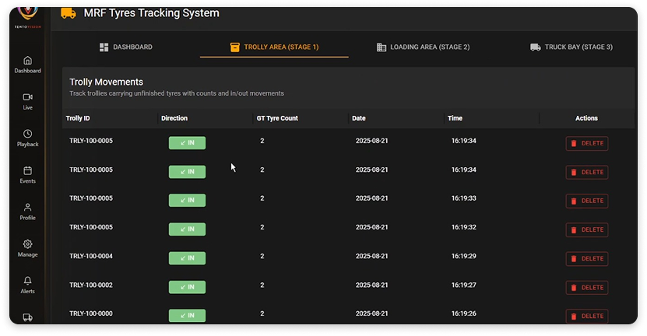Click the Trolly ID column header
The image size is (647, 336).
(x=79, y=118)
